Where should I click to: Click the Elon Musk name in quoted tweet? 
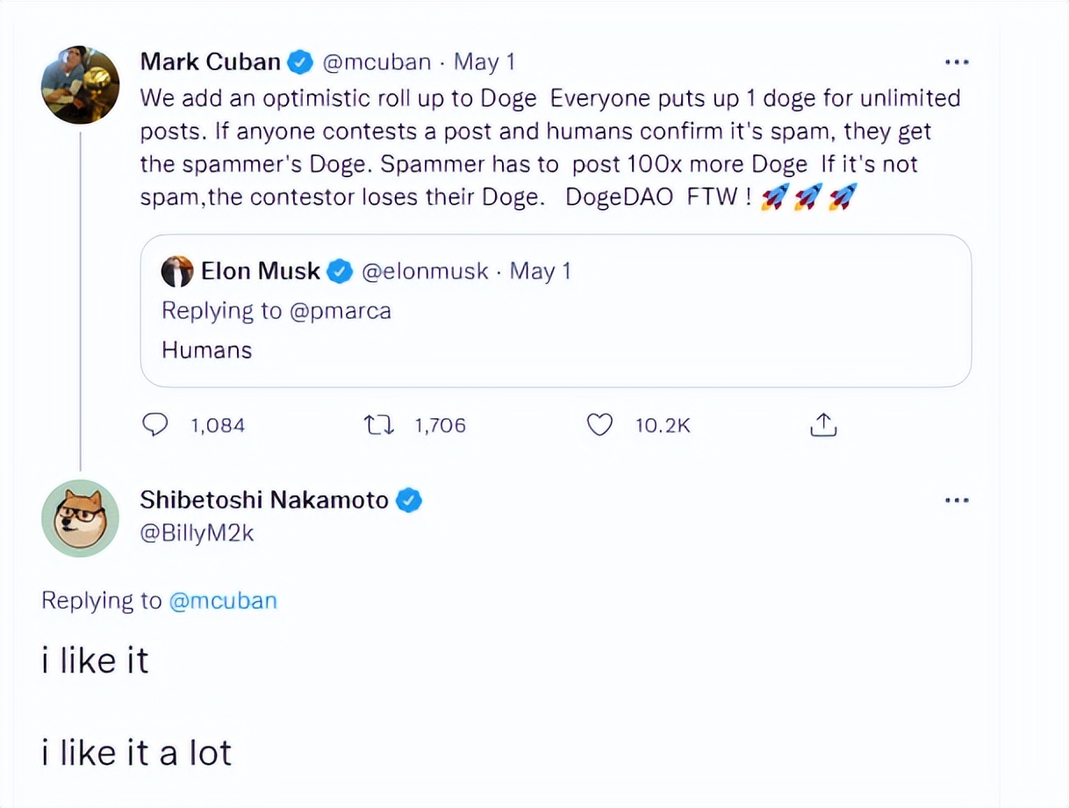260,271
